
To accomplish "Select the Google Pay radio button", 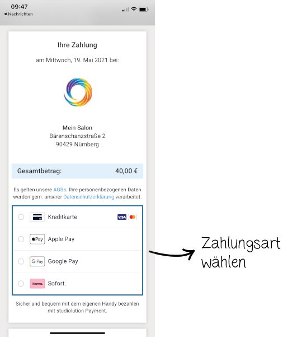I will coord(21,261).
